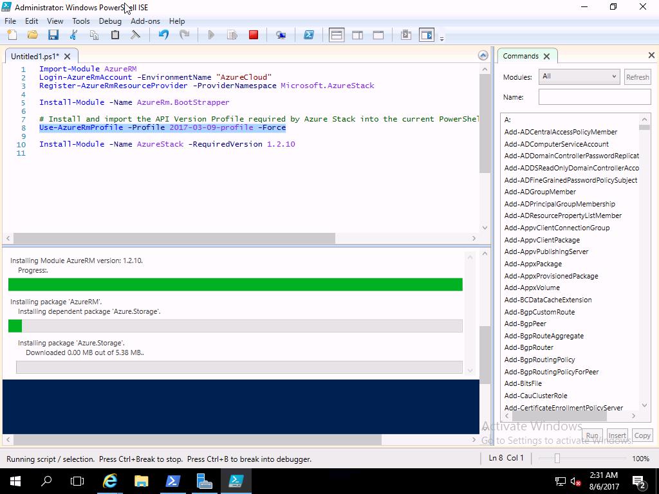This screenshot has width=659, height=494.
Task: Click the script editor vertical scrollbar thumb
Action: pos(485,123)
